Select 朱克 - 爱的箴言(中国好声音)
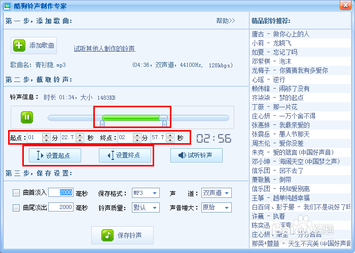 click(300, 152)
